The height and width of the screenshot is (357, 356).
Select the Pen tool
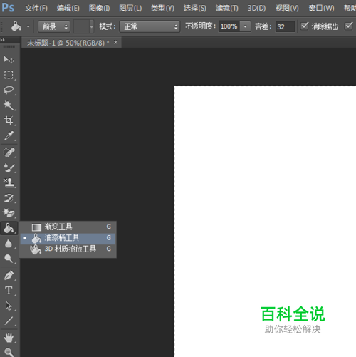(9, 275)
